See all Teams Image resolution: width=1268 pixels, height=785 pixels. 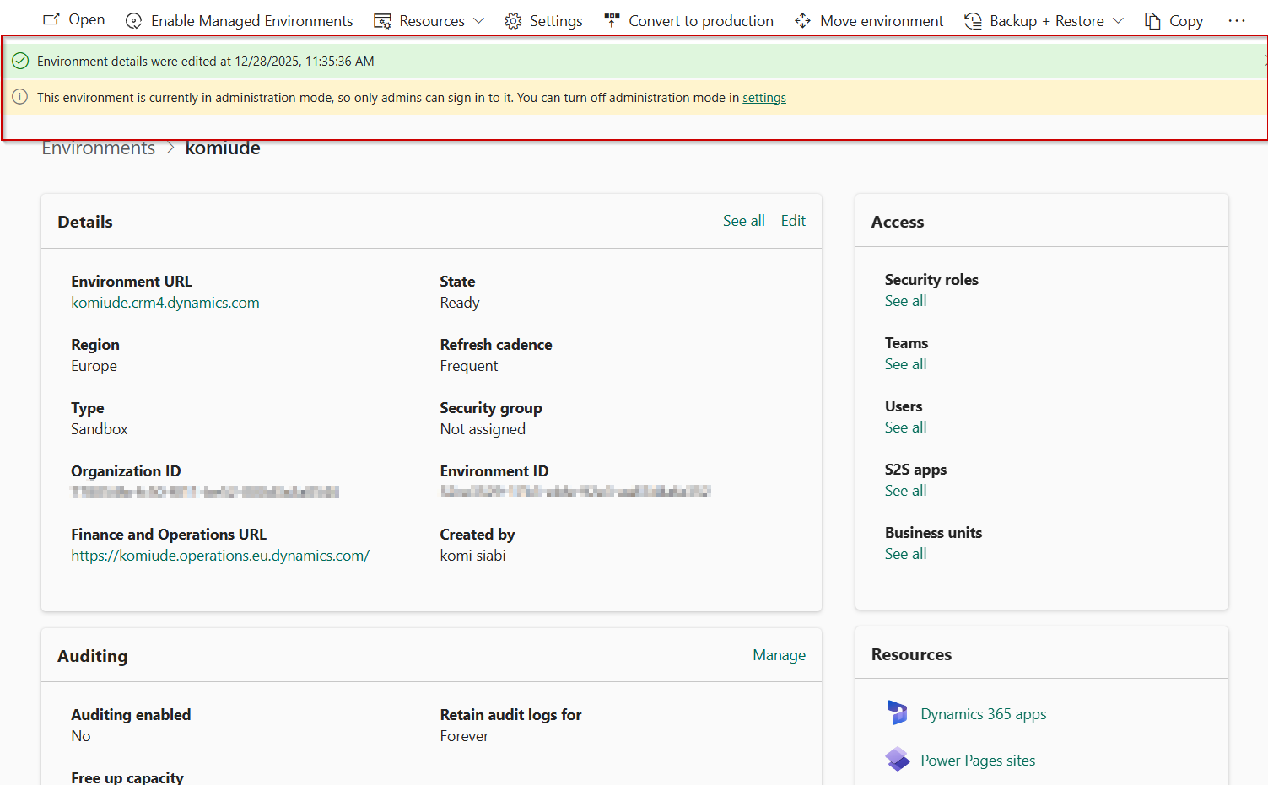[x=905, y=364]
